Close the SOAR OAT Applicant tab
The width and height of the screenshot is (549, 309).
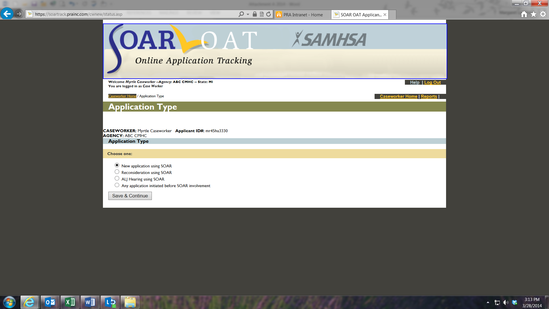(x=385, y=15)
